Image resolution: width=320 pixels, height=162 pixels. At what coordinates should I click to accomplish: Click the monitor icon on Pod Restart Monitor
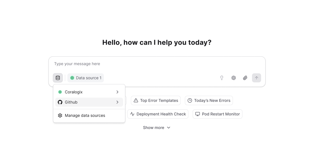tap(197, 114)
